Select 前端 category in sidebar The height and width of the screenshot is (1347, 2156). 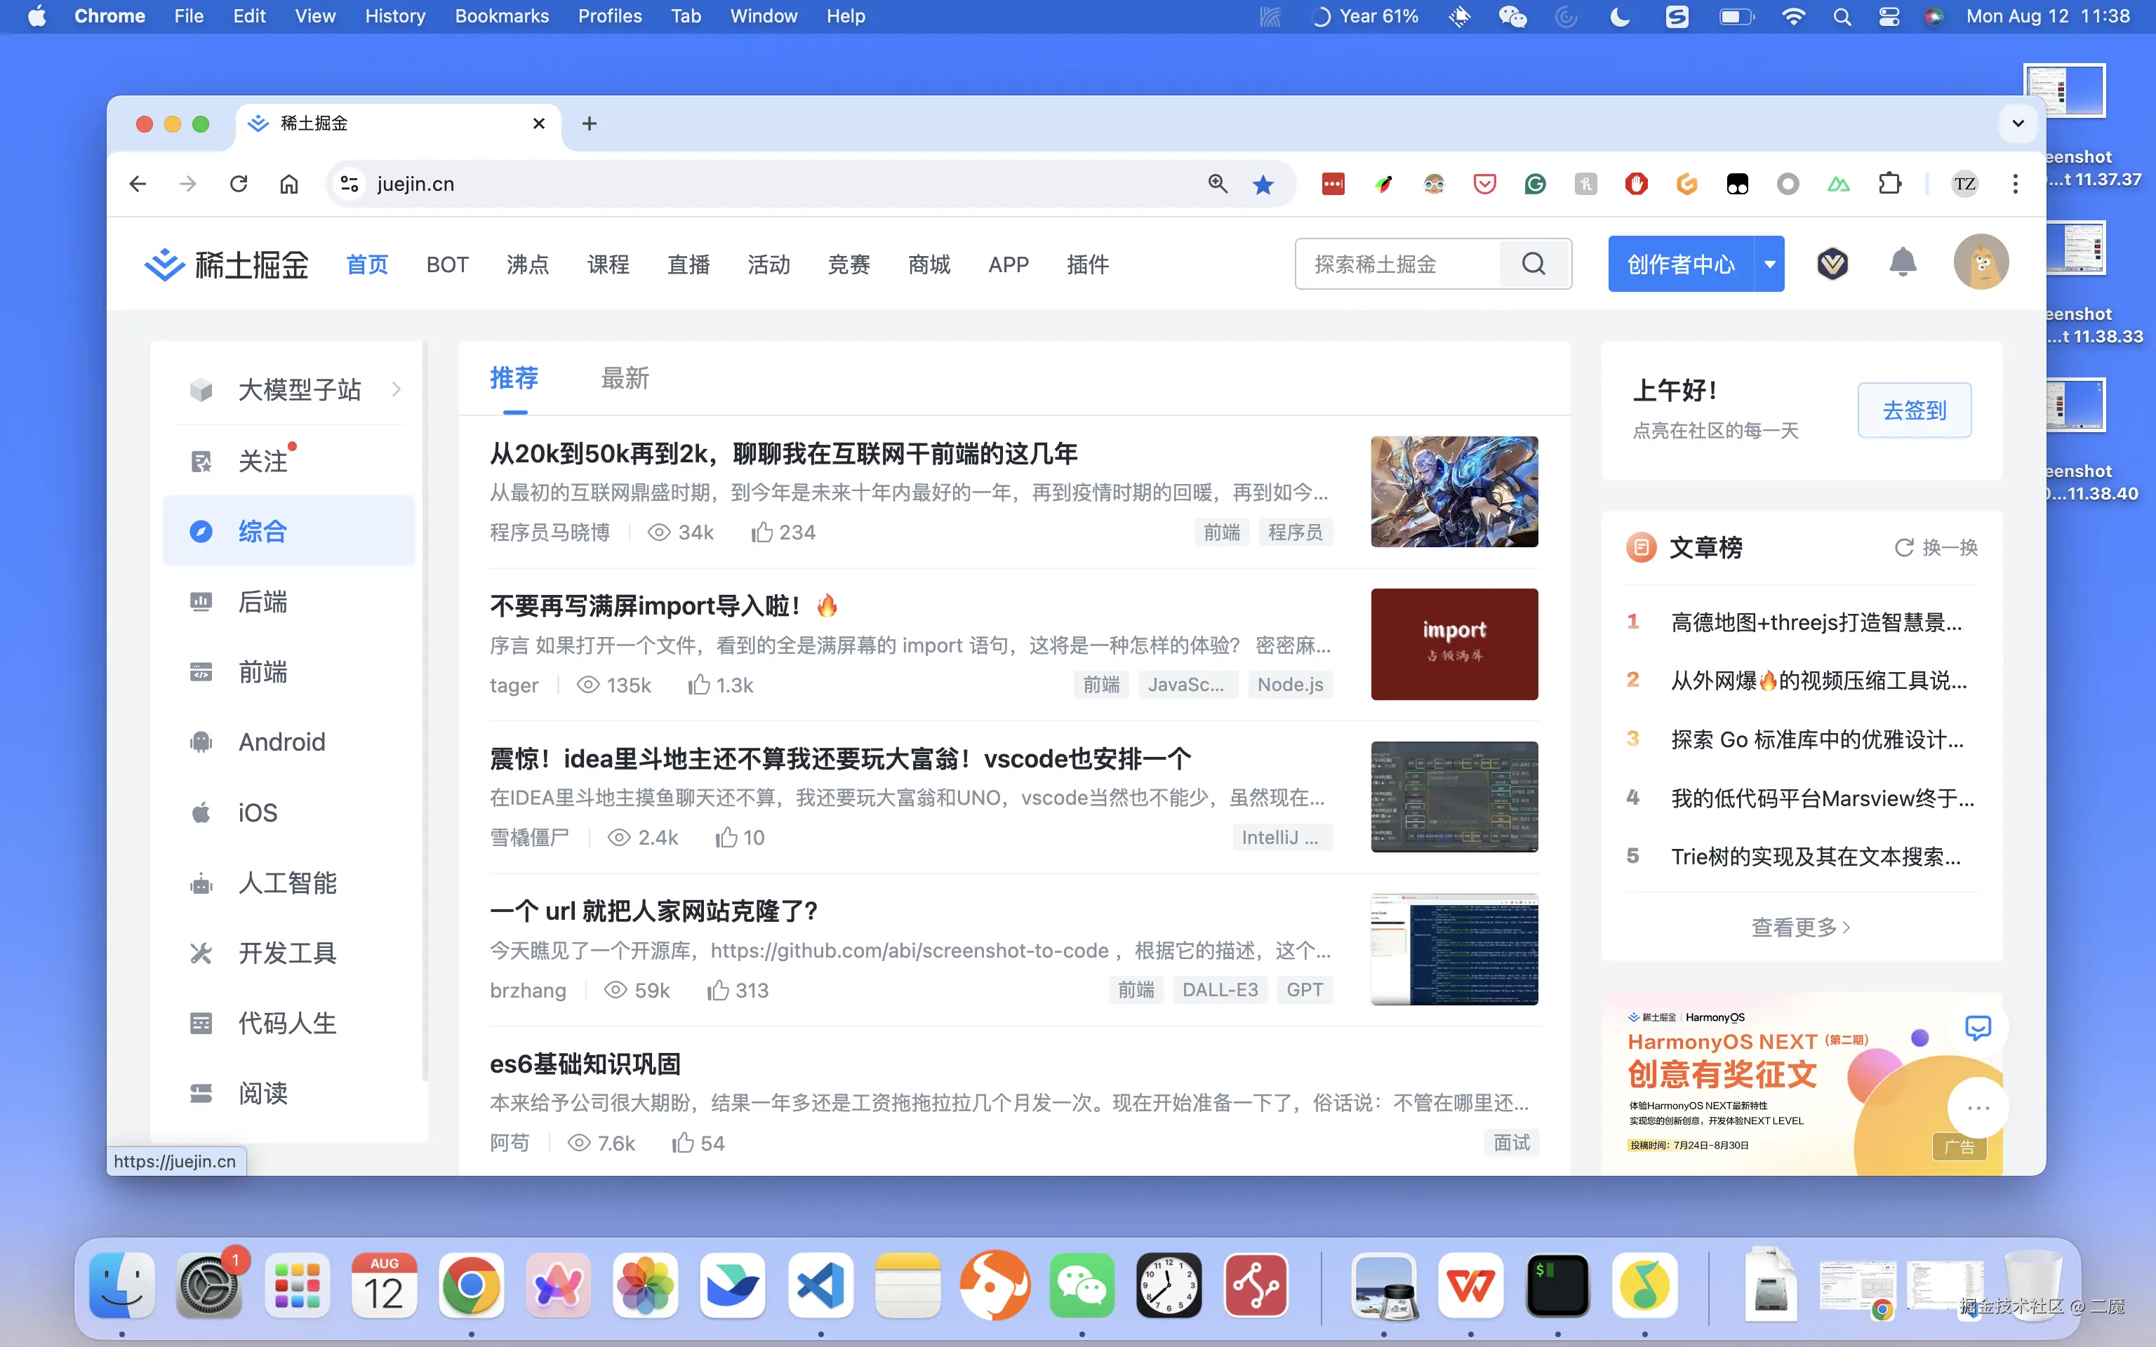click(288, 671)
